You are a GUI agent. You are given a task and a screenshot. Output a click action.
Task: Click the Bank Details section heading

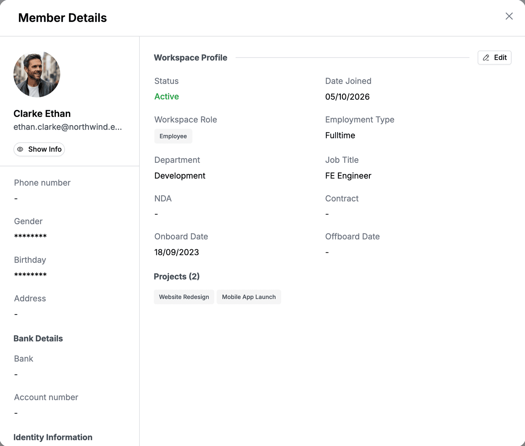[38, 339]
